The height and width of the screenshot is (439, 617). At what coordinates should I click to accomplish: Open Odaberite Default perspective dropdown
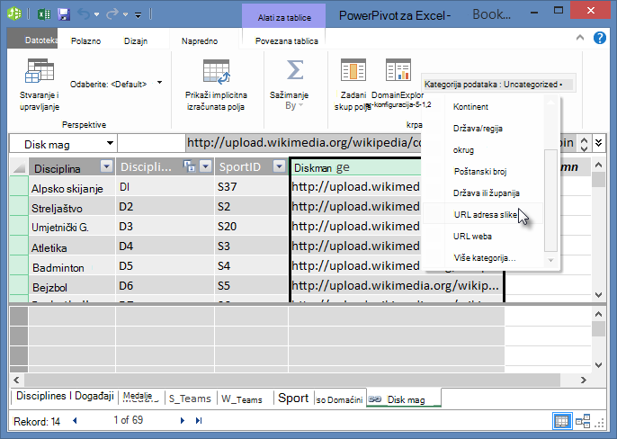[159, 83]
